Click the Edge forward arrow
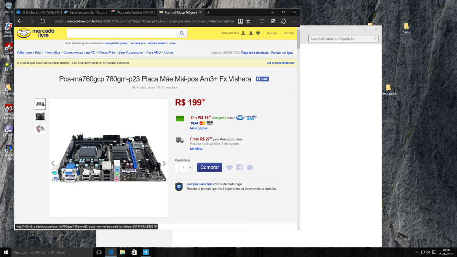Screen dimensions: 457x257 [x=31, y=21]
